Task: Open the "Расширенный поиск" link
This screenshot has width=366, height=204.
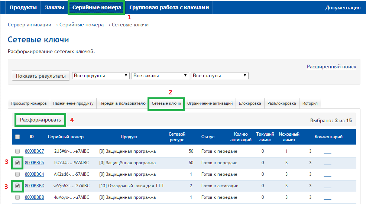Action: 331,67
